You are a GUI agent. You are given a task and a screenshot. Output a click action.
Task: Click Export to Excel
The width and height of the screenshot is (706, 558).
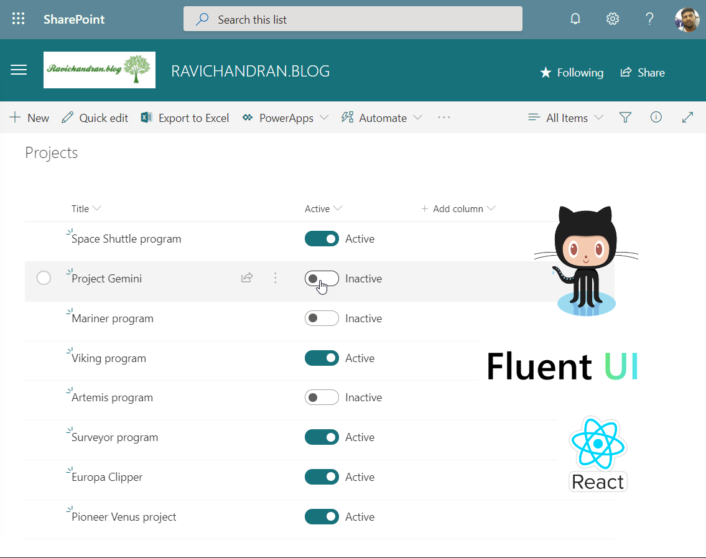pyautogui.click(x=185, y=118)
